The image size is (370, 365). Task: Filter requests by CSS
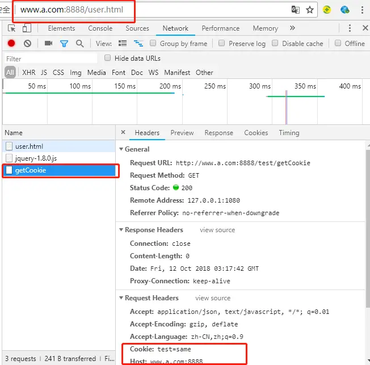58,73
